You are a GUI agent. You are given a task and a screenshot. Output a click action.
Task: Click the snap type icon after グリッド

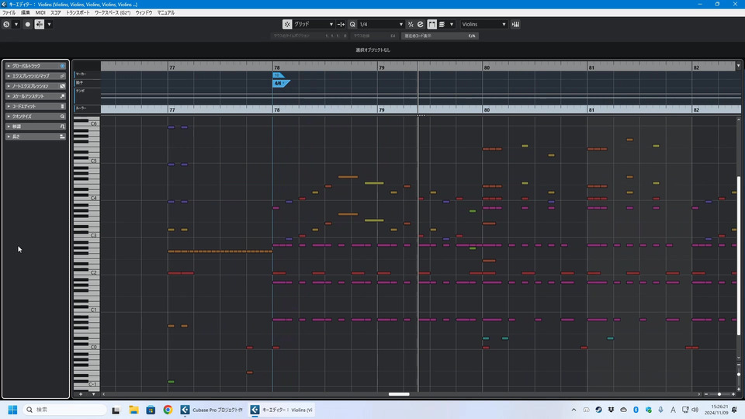coord(341,24)
